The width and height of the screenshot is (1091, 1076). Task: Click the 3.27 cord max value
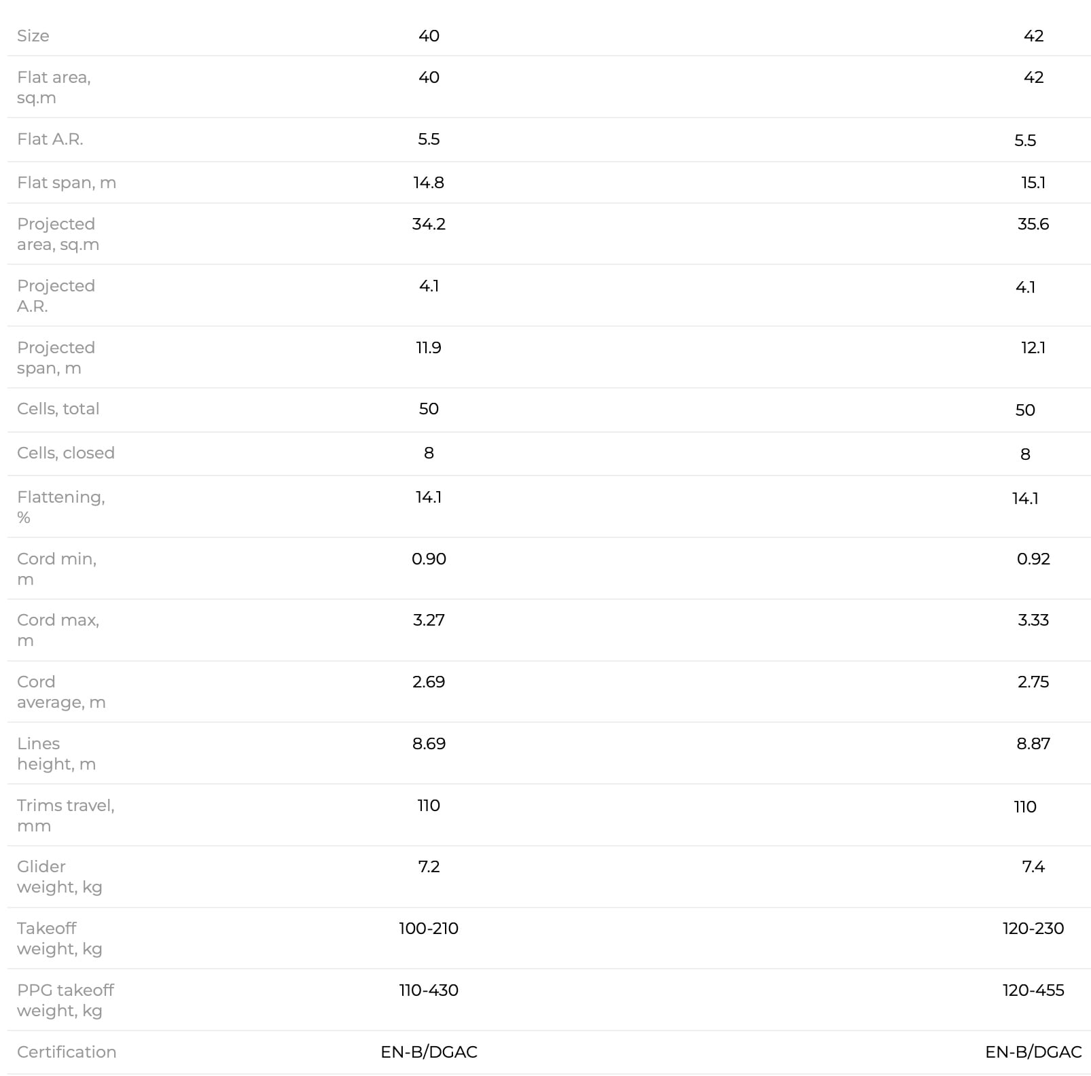429,620
